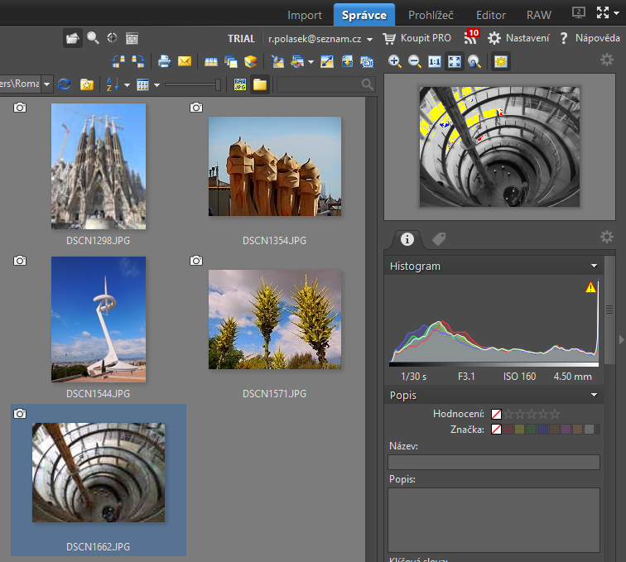This screenshot has width=626, height=562.
Task: Open Nastavení settings
Action: [x=518, y=38]
